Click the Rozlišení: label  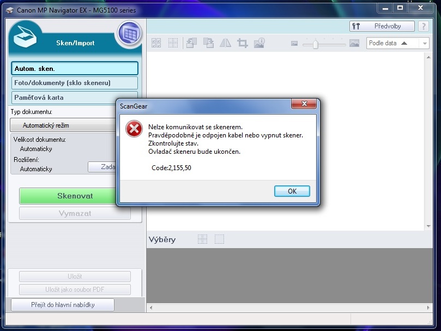(x=26, y=160)
